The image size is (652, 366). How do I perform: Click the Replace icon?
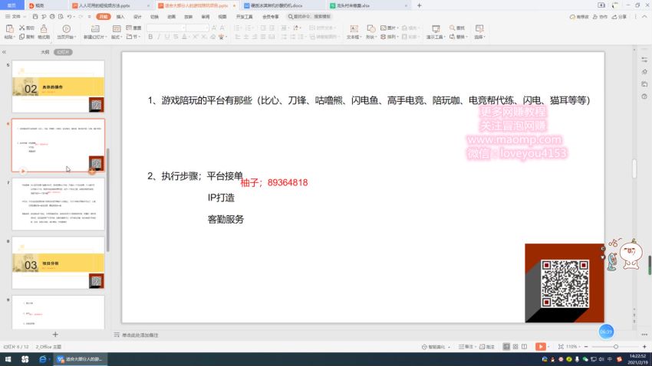[452, 37]
